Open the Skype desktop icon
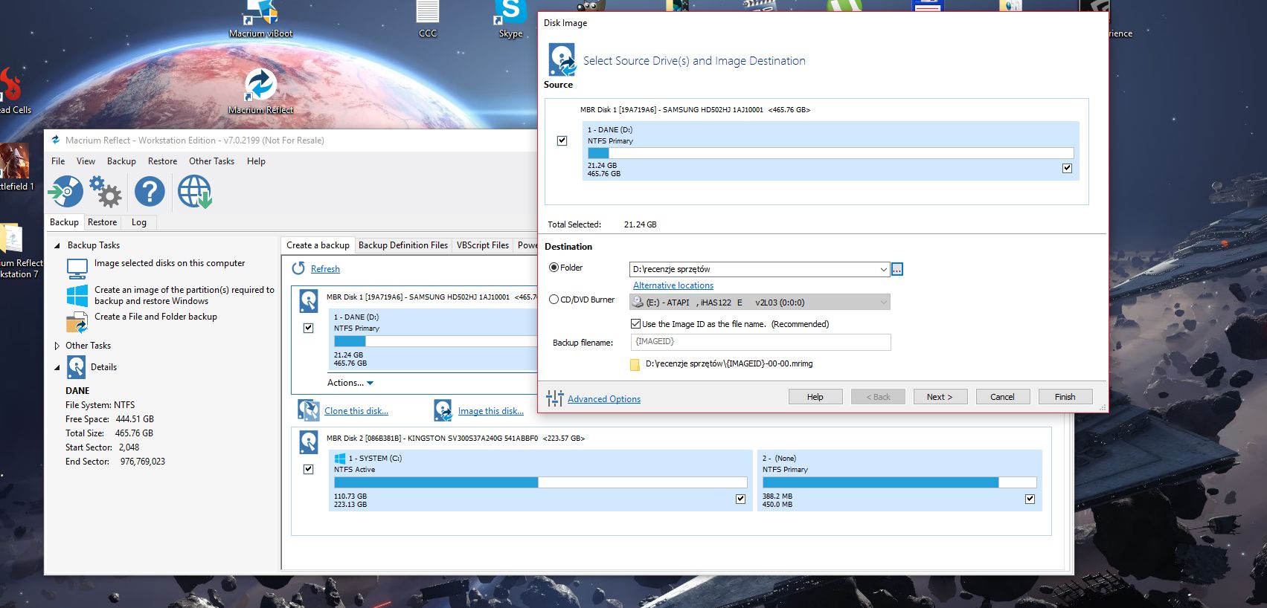 510,19
